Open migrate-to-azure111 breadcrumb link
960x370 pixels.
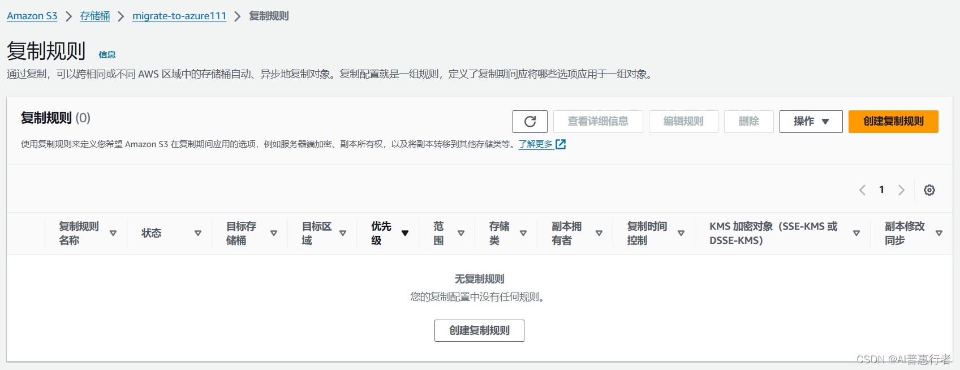point(179,16)
